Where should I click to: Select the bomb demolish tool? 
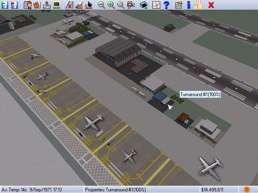tap(89, 5)
